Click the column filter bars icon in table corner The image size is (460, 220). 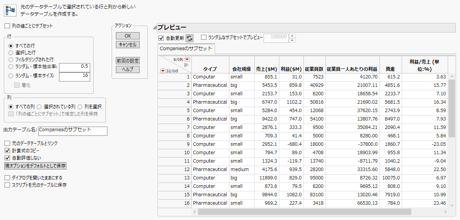coord(187,65)
